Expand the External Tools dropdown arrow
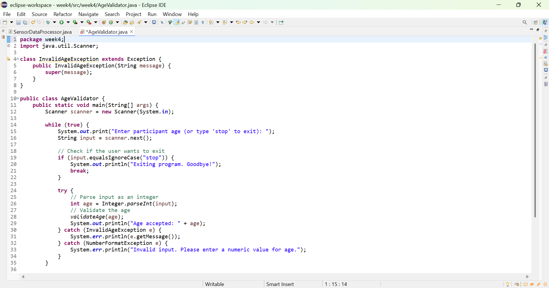Viewport: 549px width, 288px height. [x=96, y=22]
